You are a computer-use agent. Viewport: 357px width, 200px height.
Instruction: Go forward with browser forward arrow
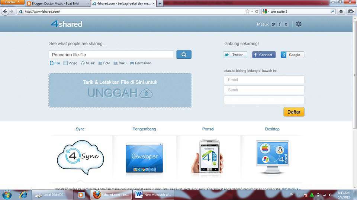tap(12, 12)
